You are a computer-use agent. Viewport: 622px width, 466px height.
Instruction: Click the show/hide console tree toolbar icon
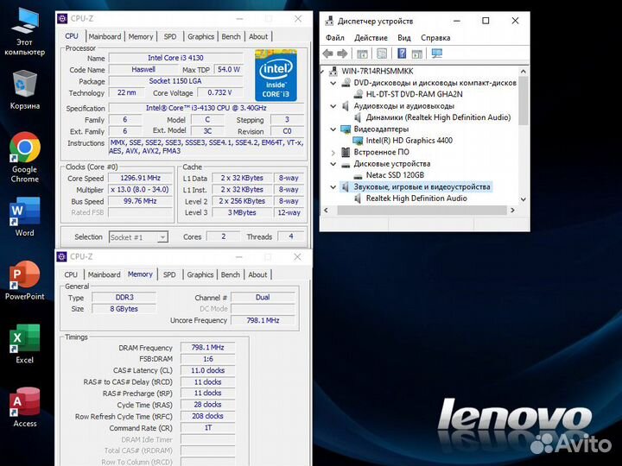(x=362, y=54)
